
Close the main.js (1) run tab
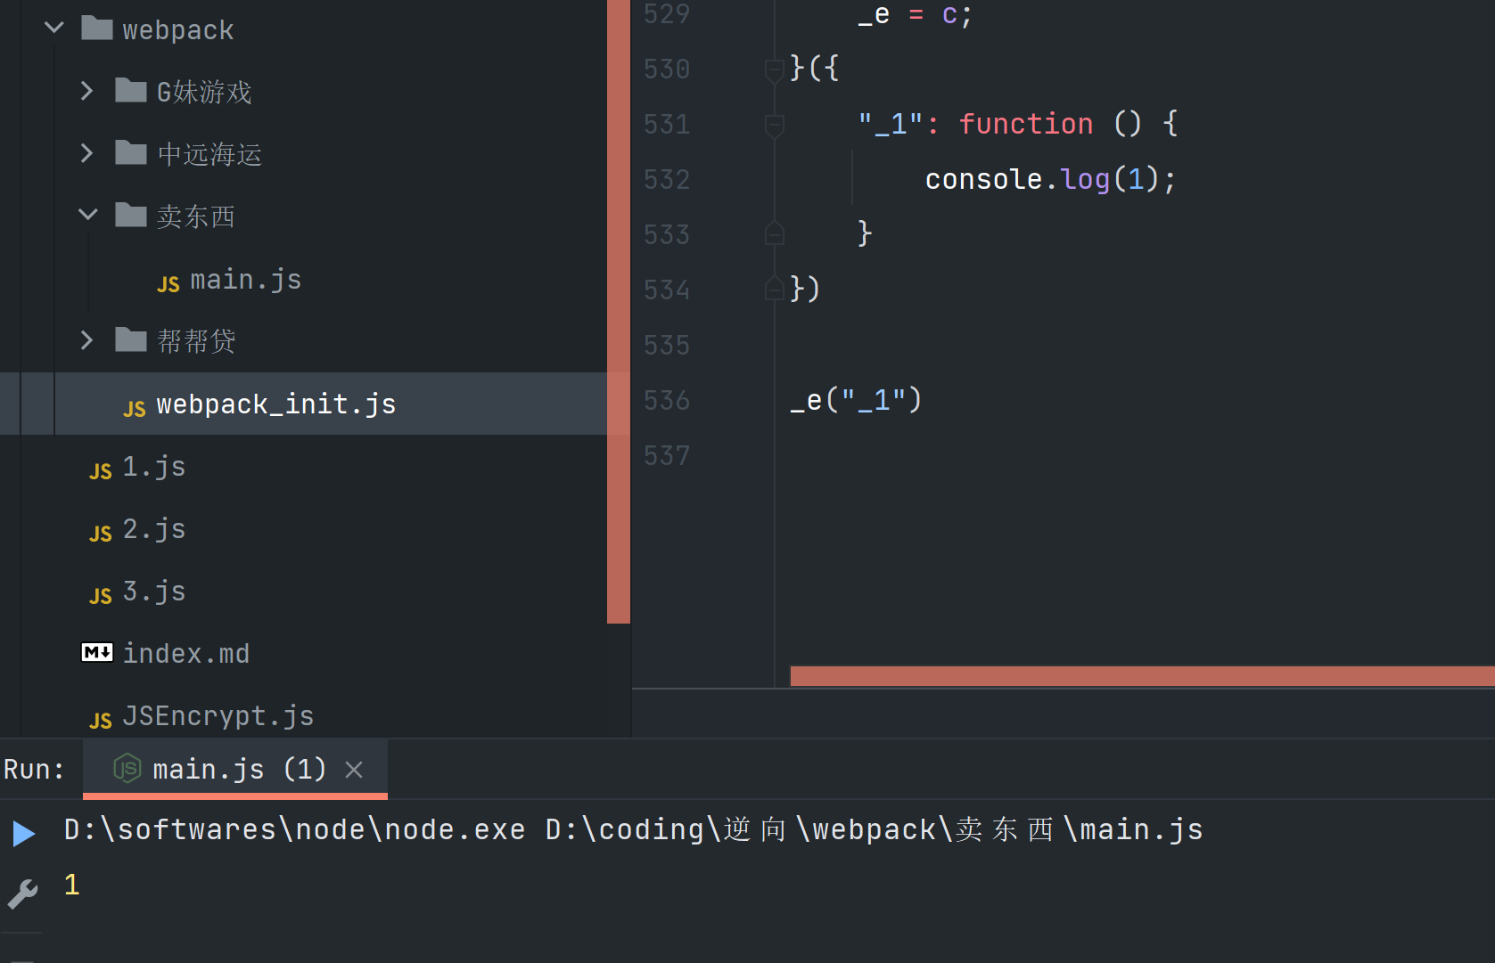(354, 770)
